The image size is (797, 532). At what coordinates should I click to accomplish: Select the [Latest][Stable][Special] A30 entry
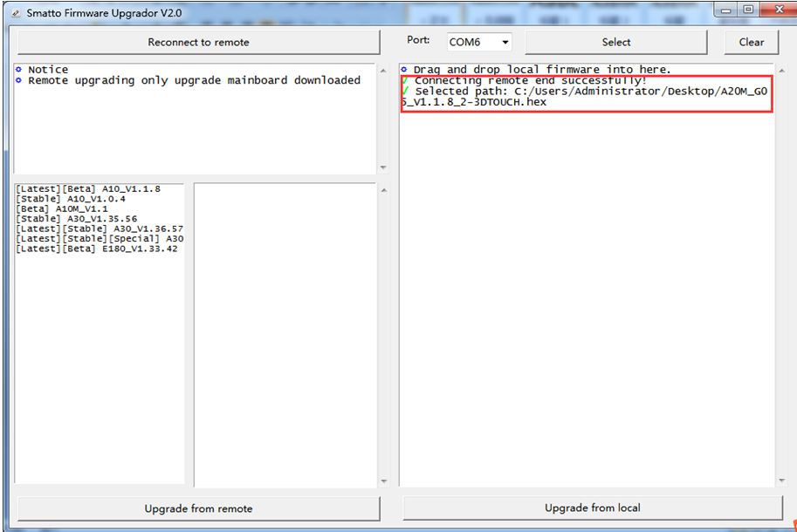(99, 238)
